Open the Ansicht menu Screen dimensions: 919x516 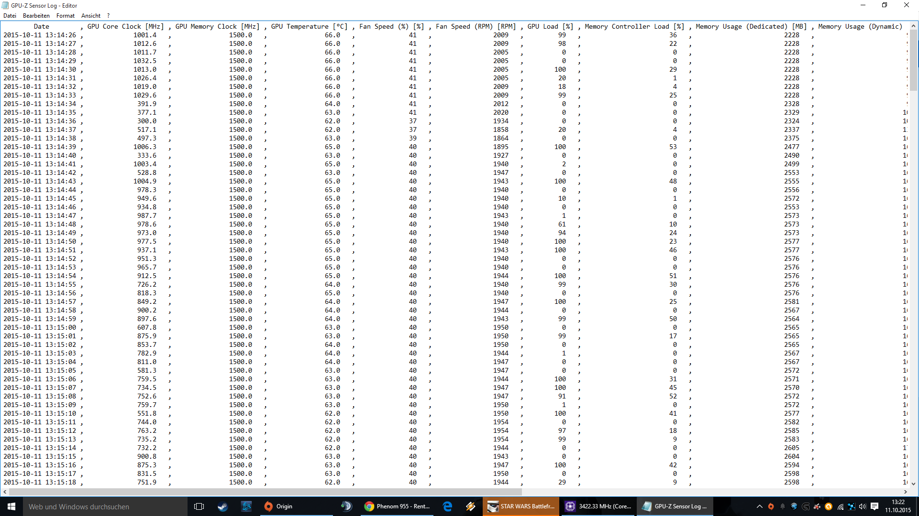(91, 16)
